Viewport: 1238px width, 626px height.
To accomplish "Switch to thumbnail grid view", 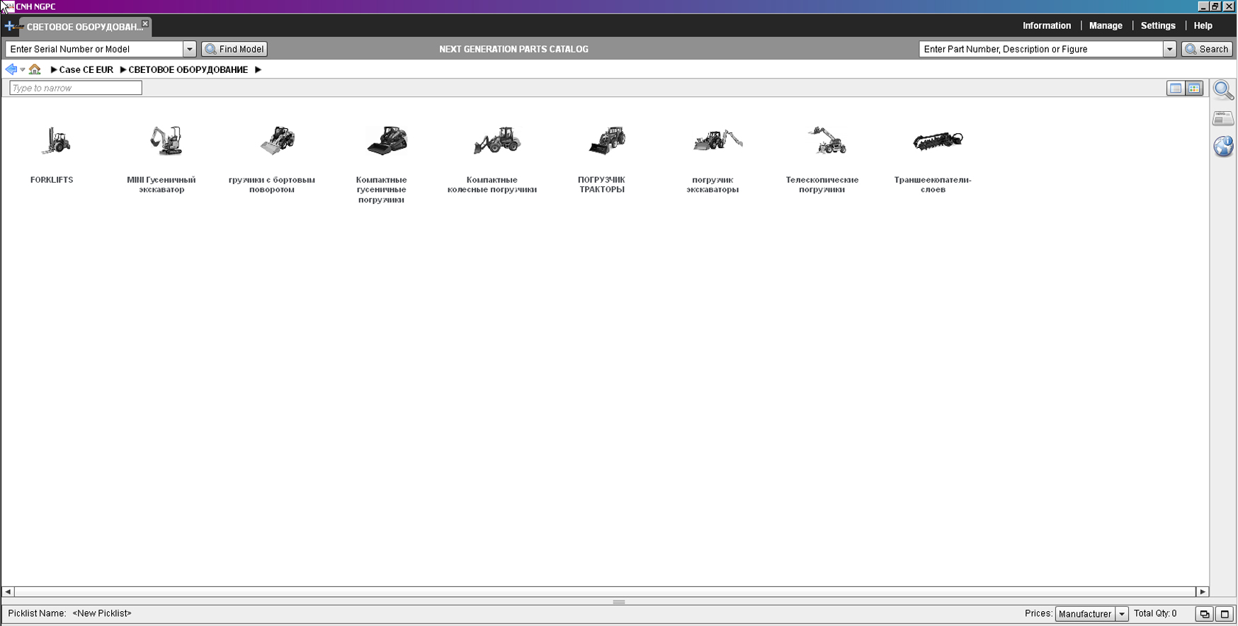I will coord(1194,89).
